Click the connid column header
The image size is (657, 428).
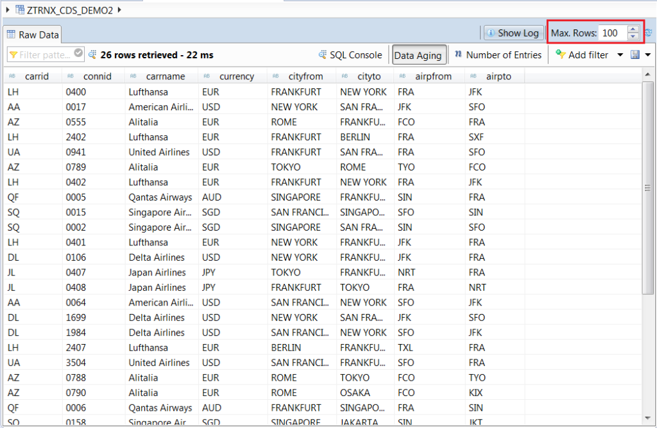pos(94,76)
